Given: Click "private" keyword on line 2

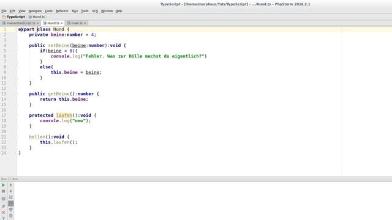Looking at the screenshot, I should click(39, 35).
